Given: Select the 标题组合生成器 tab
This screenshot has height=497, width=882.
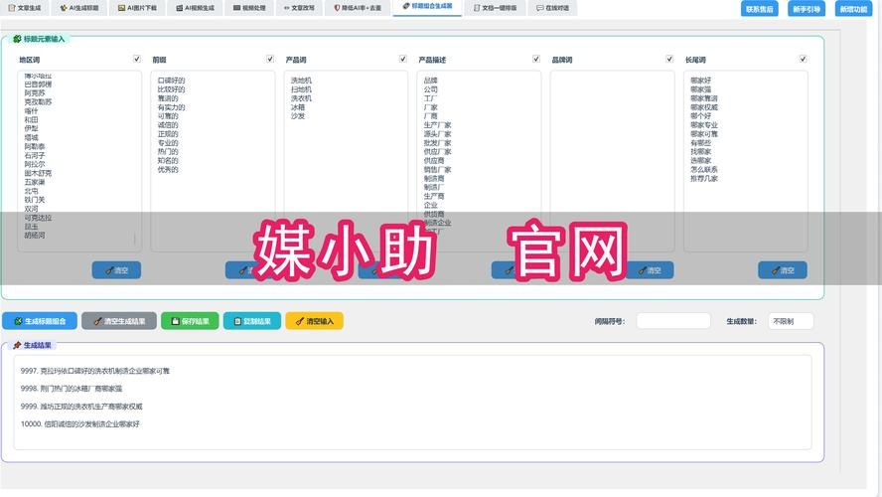Looking at the screenshot, I should (427, 7).
